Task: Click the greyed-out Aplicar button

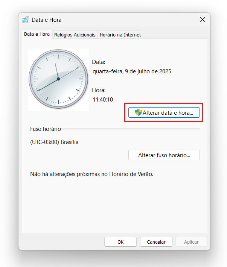Action: pyautogui.click(x=191, y=242)
